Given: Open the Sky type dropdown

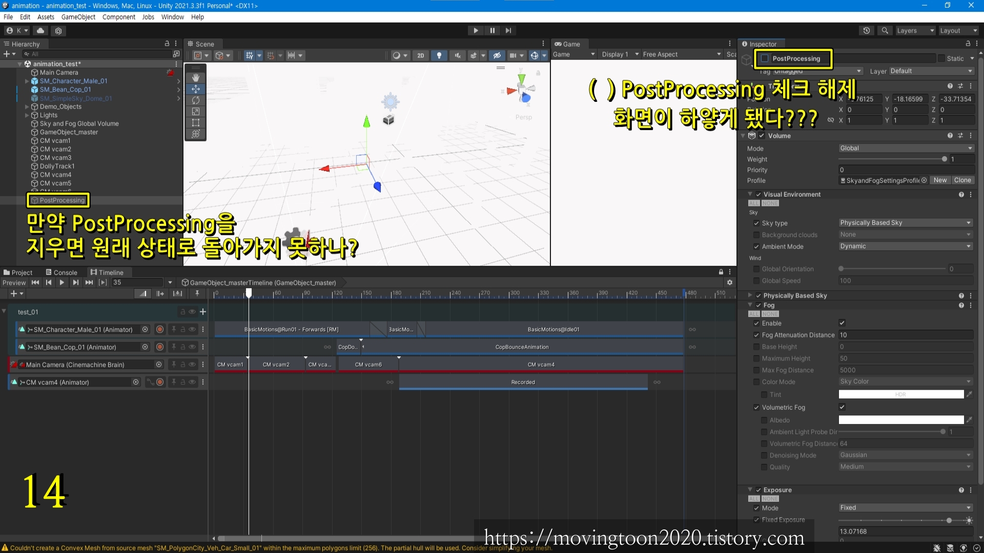Looking at the screenshot, I should pos(906,223).
